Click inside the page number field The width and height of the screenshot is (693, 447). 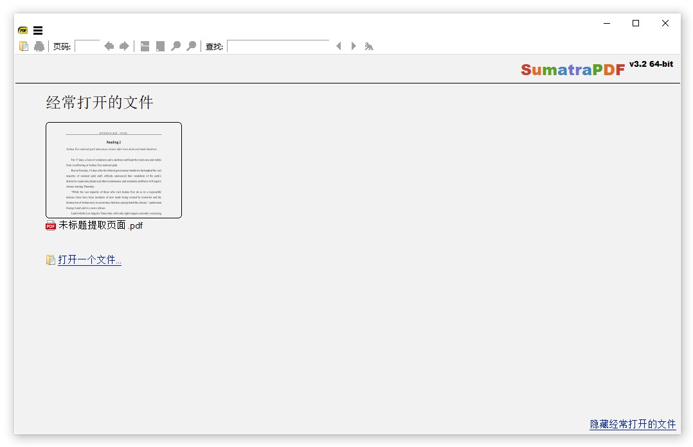pos(87,46)
